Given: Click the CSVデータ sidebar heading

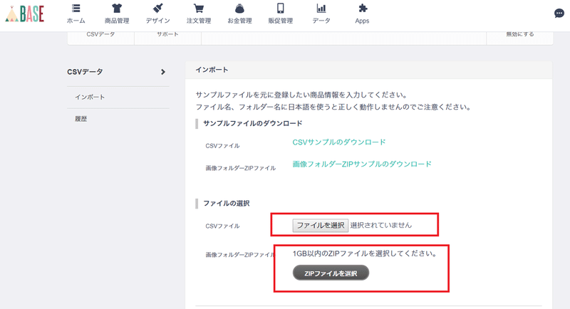Looking at the screenshot, I should [85, 72].
